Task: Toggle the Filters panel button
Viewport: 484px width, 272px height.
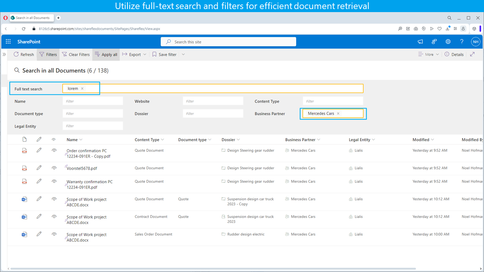Action: pyautogui.click(x=48, y=54)
